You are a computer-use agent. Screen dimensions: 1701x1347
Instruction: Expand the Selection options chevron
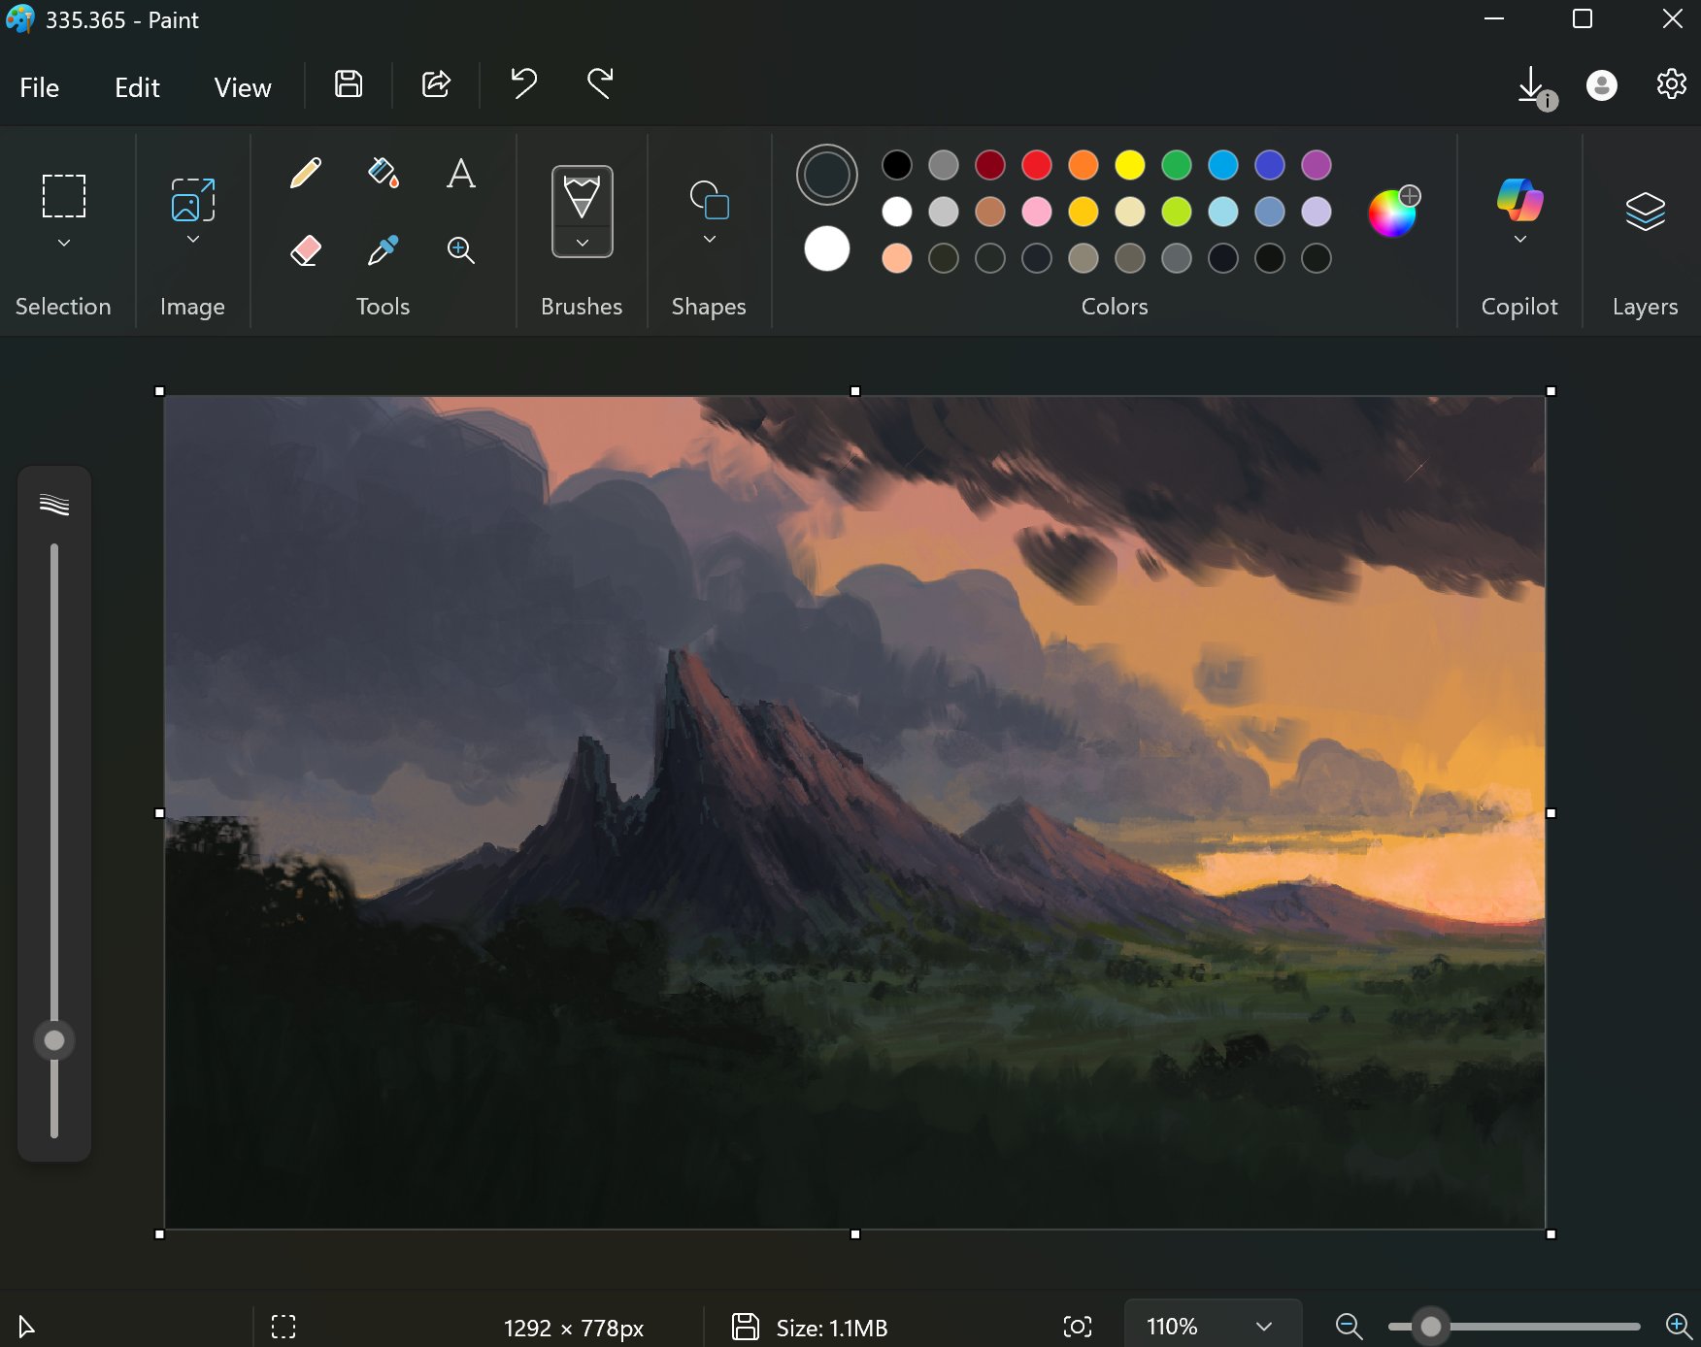click(64, 243)
